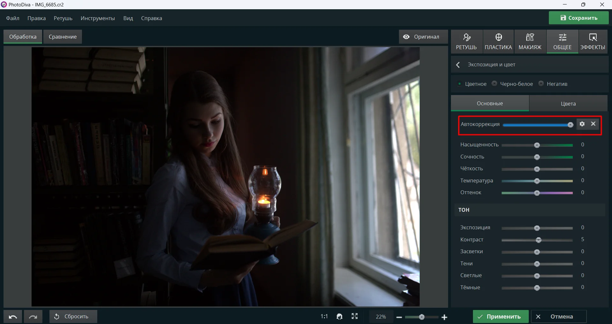Zoom out with the minus icon

point(399,317)
